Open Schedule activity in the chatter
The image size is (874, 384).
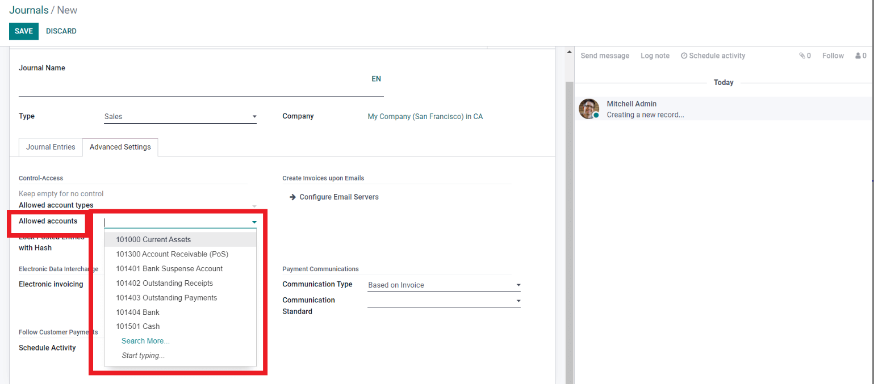tap(713, 56)
